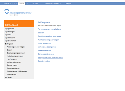
Task: Open the CONTACT link in top bar
Action: [8, 4]
